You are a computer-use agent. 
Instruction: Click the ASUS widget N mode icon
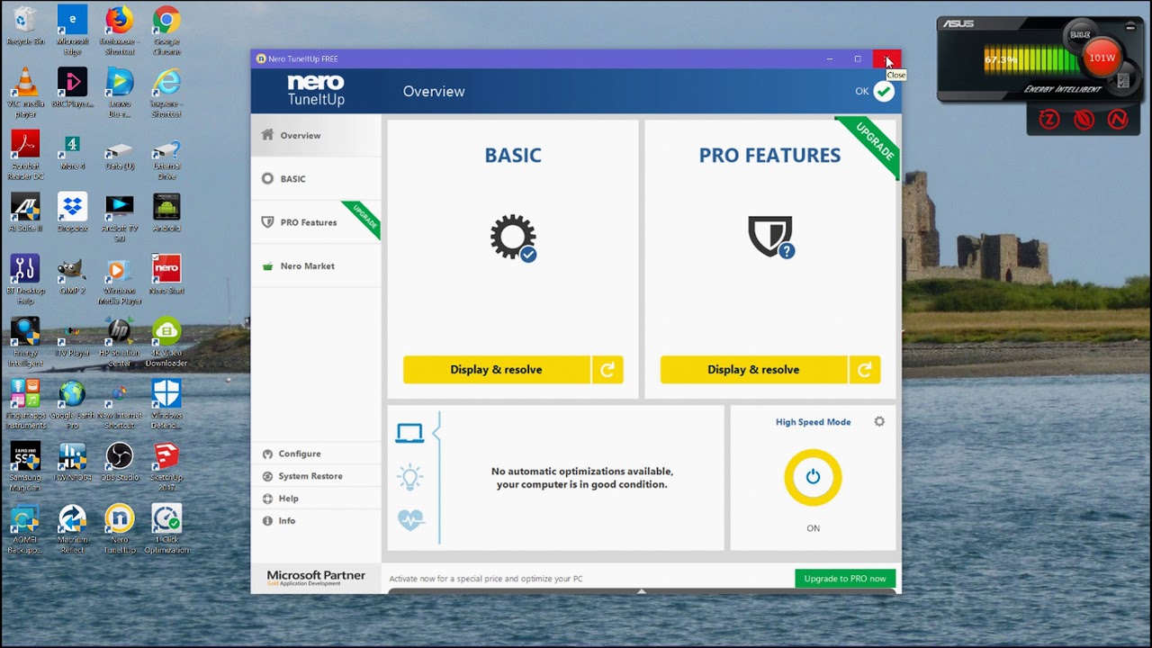click(x=1118, y=119)
